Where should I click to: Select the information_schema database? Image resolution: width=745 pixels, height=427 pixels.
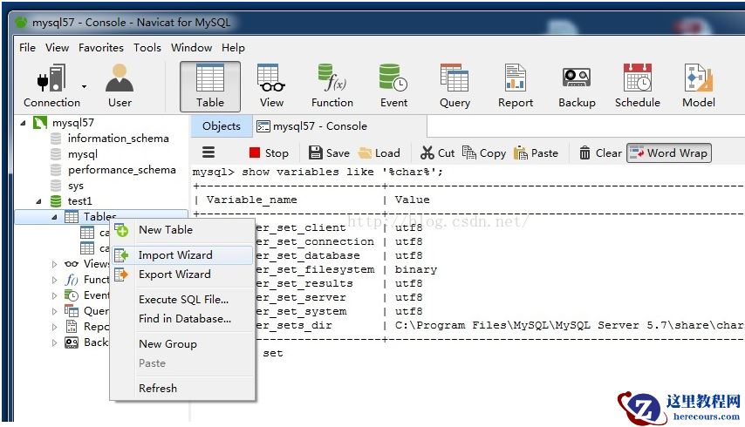click(x=119, y=139)
